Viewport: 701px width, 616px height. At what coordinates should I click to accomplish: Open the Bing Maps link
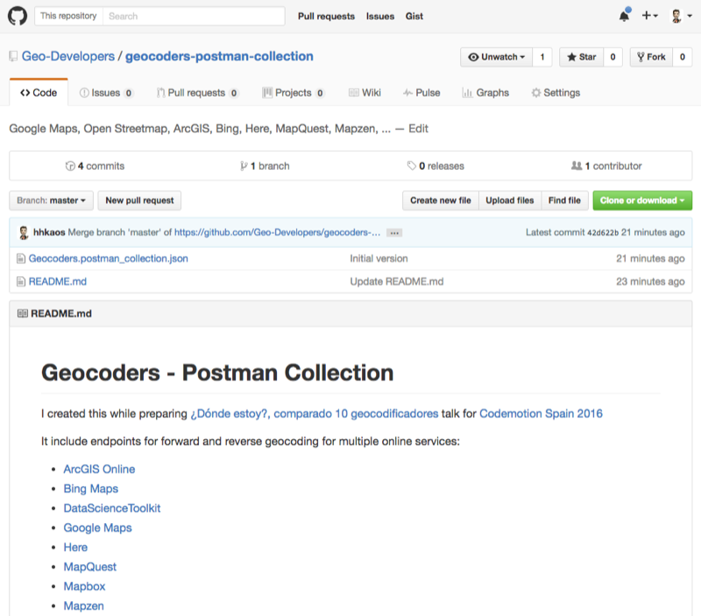pos(91,489)
